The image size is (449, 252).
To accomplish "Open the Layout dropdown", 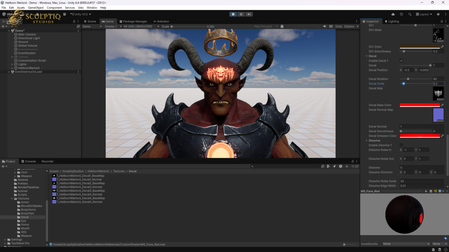I will (x=424, y=14).
